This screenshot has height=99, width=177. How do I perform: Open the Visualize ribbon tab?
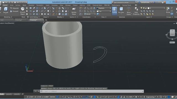point(31,5)
